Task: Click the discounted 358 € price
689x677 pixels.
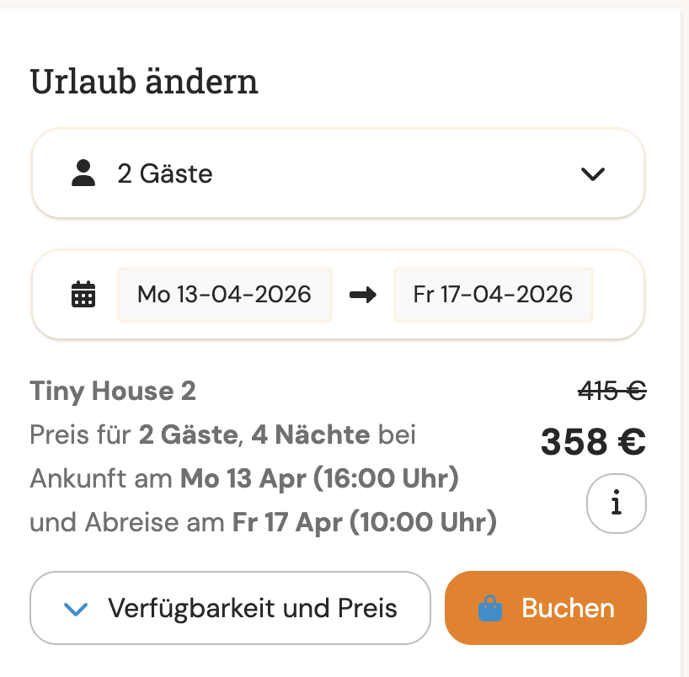Action: coord(592,441)
